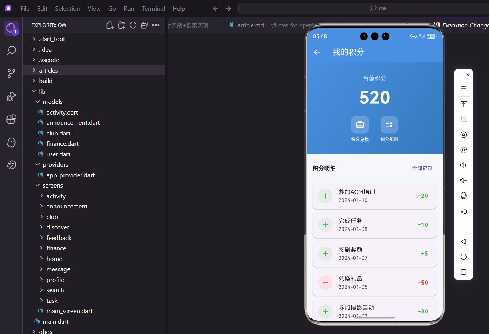Tap the 积分规则 rules icon

click(x=389, y=124)
